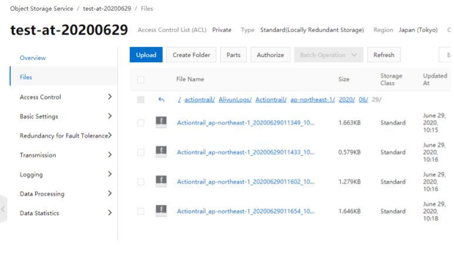
Task: Go to ap-northeast-1/ path folder
Action: [x=312, y=100]
